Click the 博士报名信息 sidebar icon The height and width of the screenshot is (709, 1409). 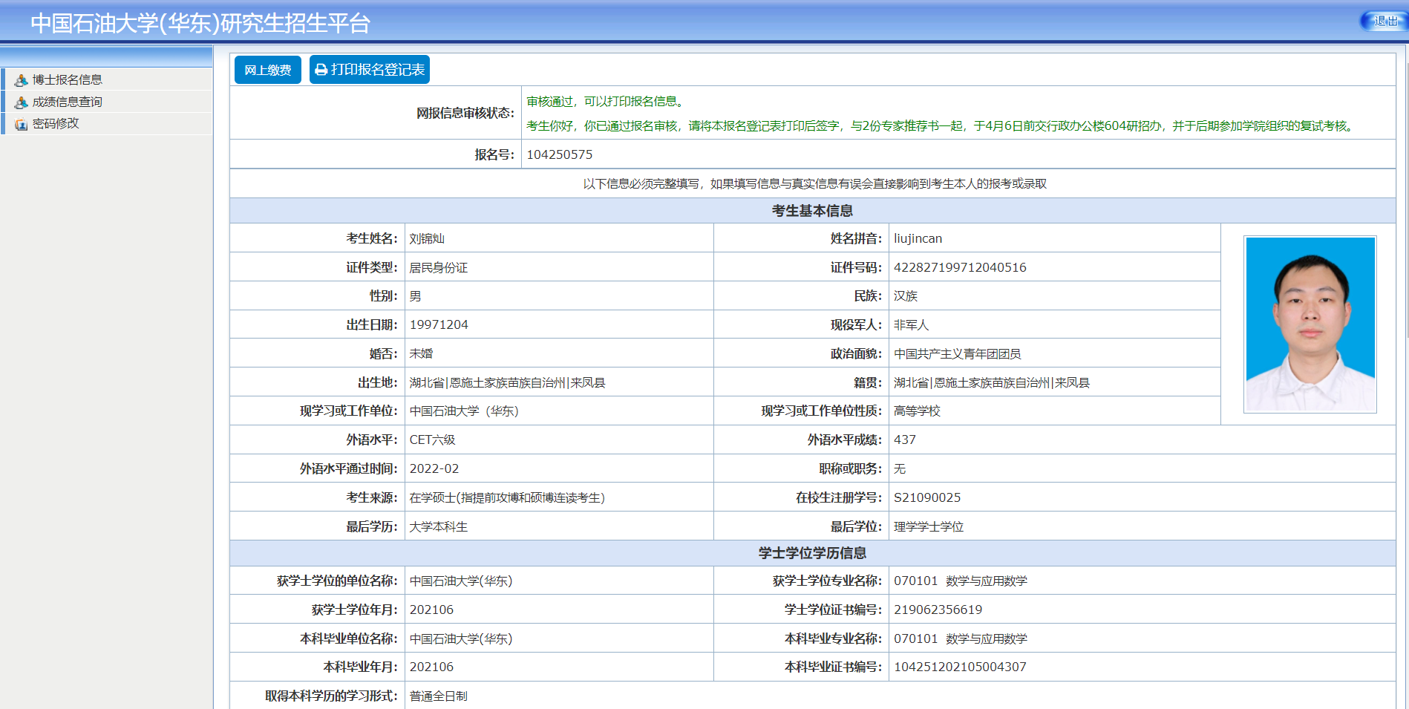coord(21,80)
